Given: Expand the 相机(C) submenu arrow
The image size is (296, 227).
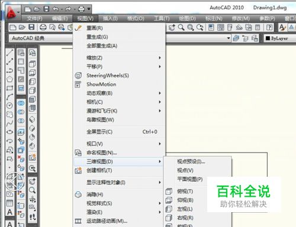Looking at the screenshot, I should [160, 102].
